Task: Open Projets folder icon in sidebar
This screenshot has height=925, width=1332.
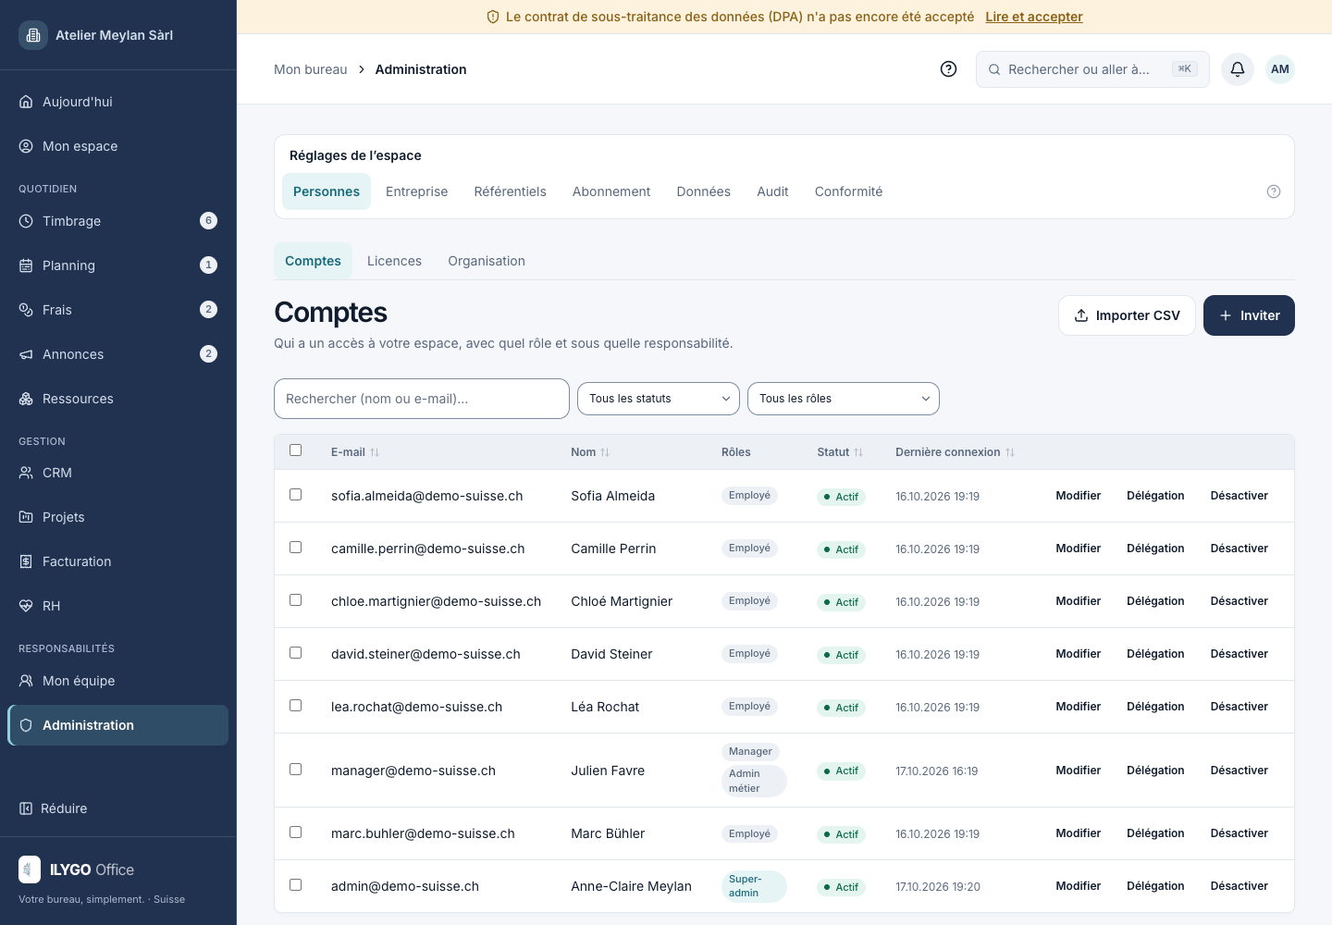Action: [26, 517]
